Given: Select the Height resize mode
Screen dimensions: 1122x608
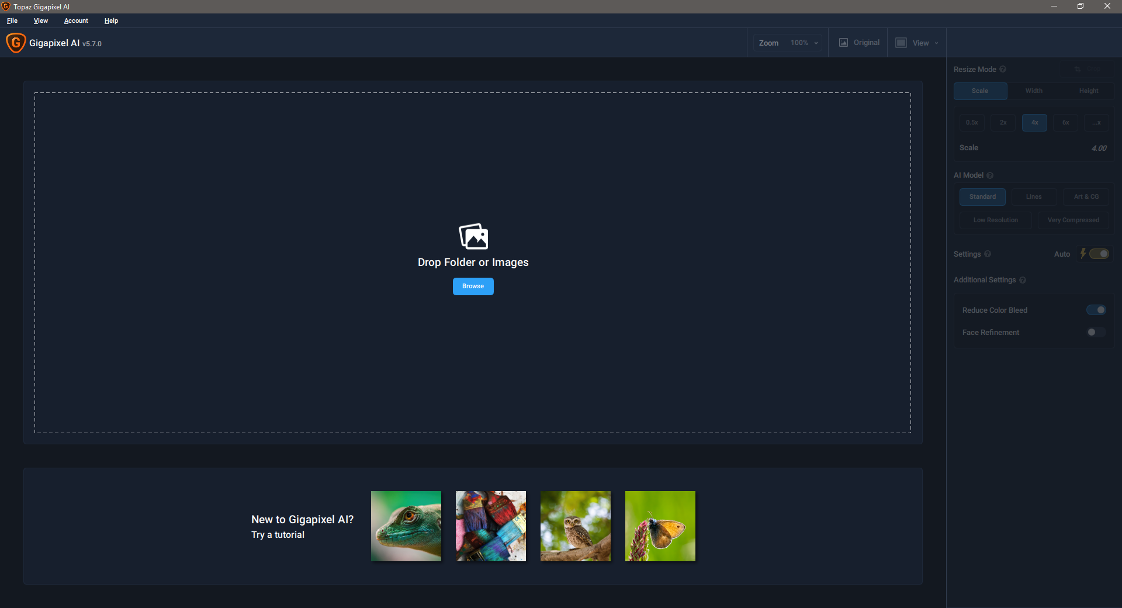Looking at the screenshot, I should 1088,91.
